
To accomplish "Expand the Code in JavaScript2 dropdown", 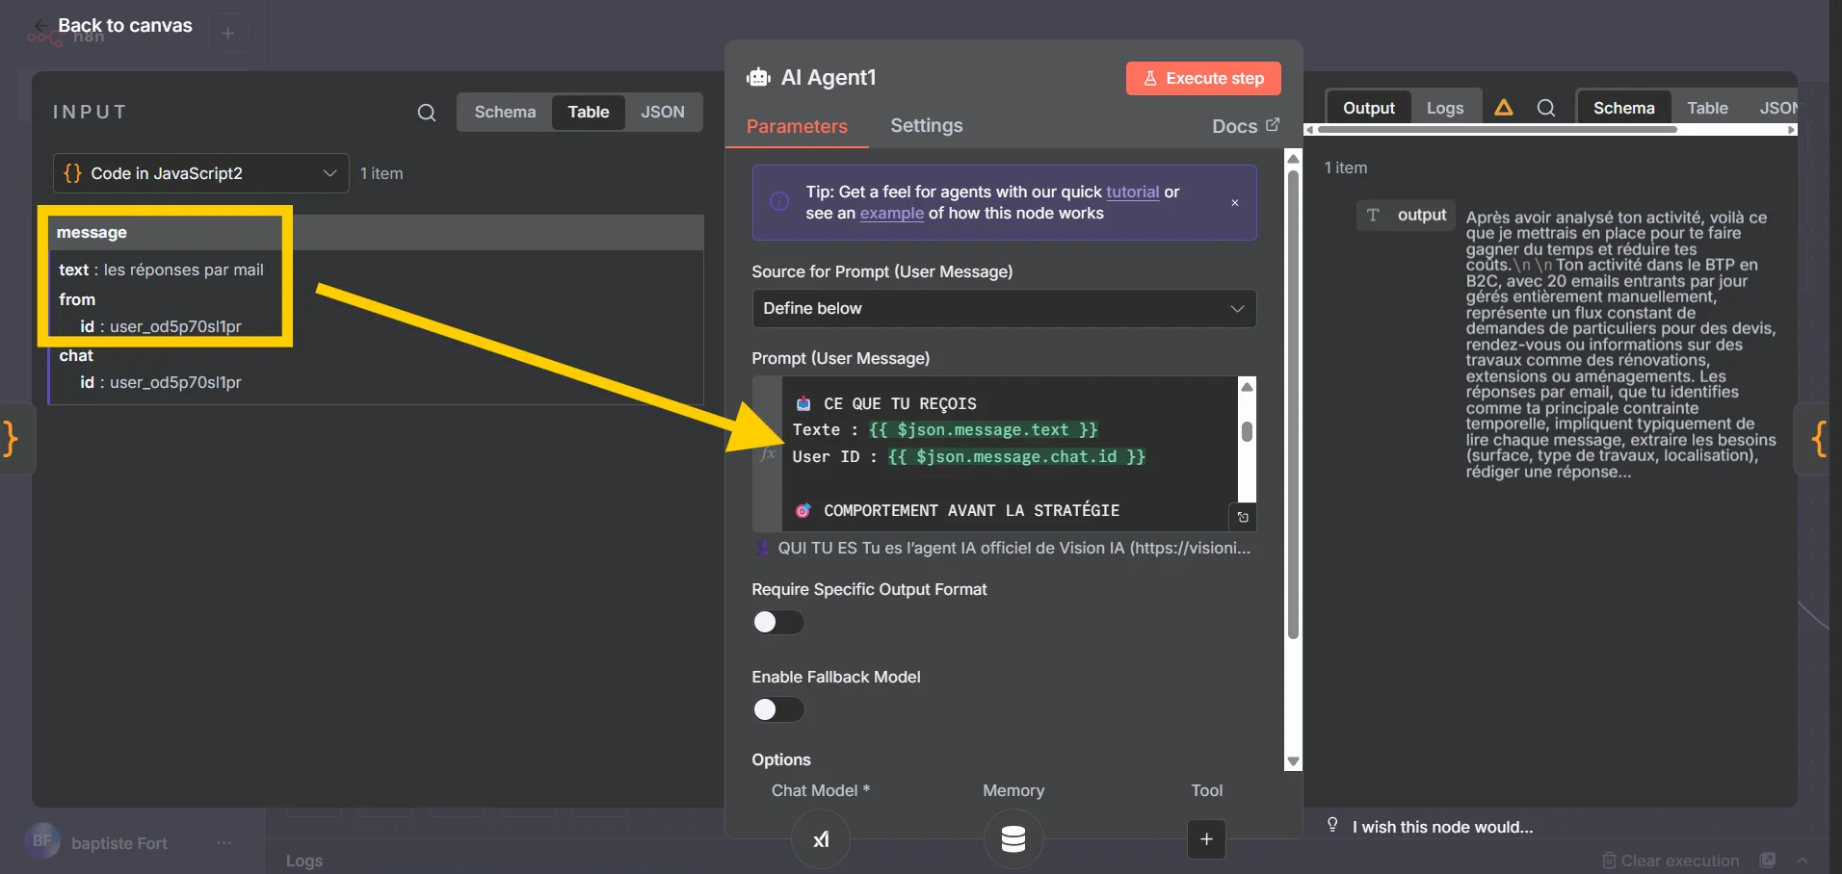I will tap(329, 173).
